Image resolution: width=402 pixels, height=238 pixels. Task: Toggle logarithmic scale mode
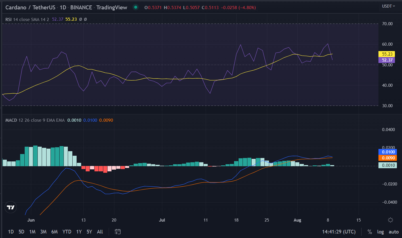pyautogui.click(x=380, y=231)
